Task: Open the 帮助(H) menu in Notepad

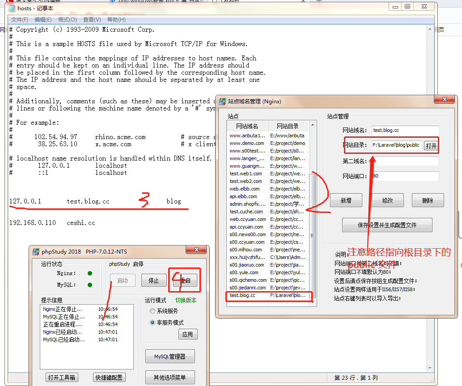Action: pyautogui.click(x=116, y=19)
